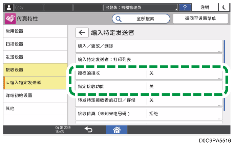234x144 pixels.
Task: Toggle 授权的接收 setting currently off
Action: (x=185, y=73)
